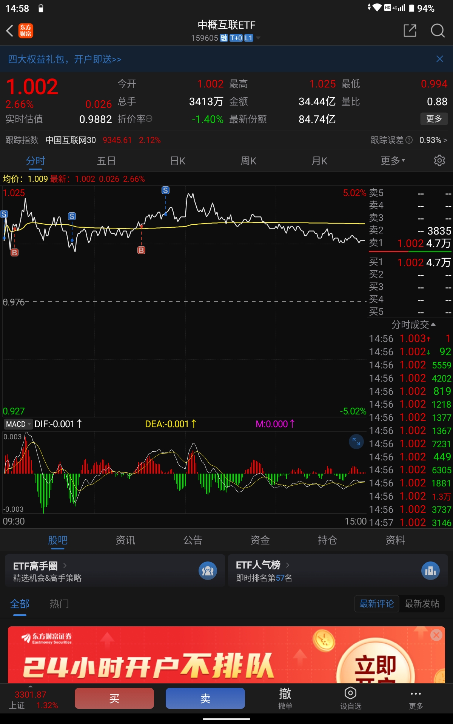
Task: Open the 四大权益礼包 promotion link
Action: tap(65, 59)
